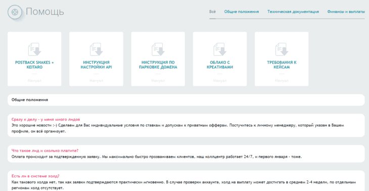Open the Облако с креативами title link
The width and height of the screenshot is (369, 191).
pyautogui.click(x=220, y=65)
